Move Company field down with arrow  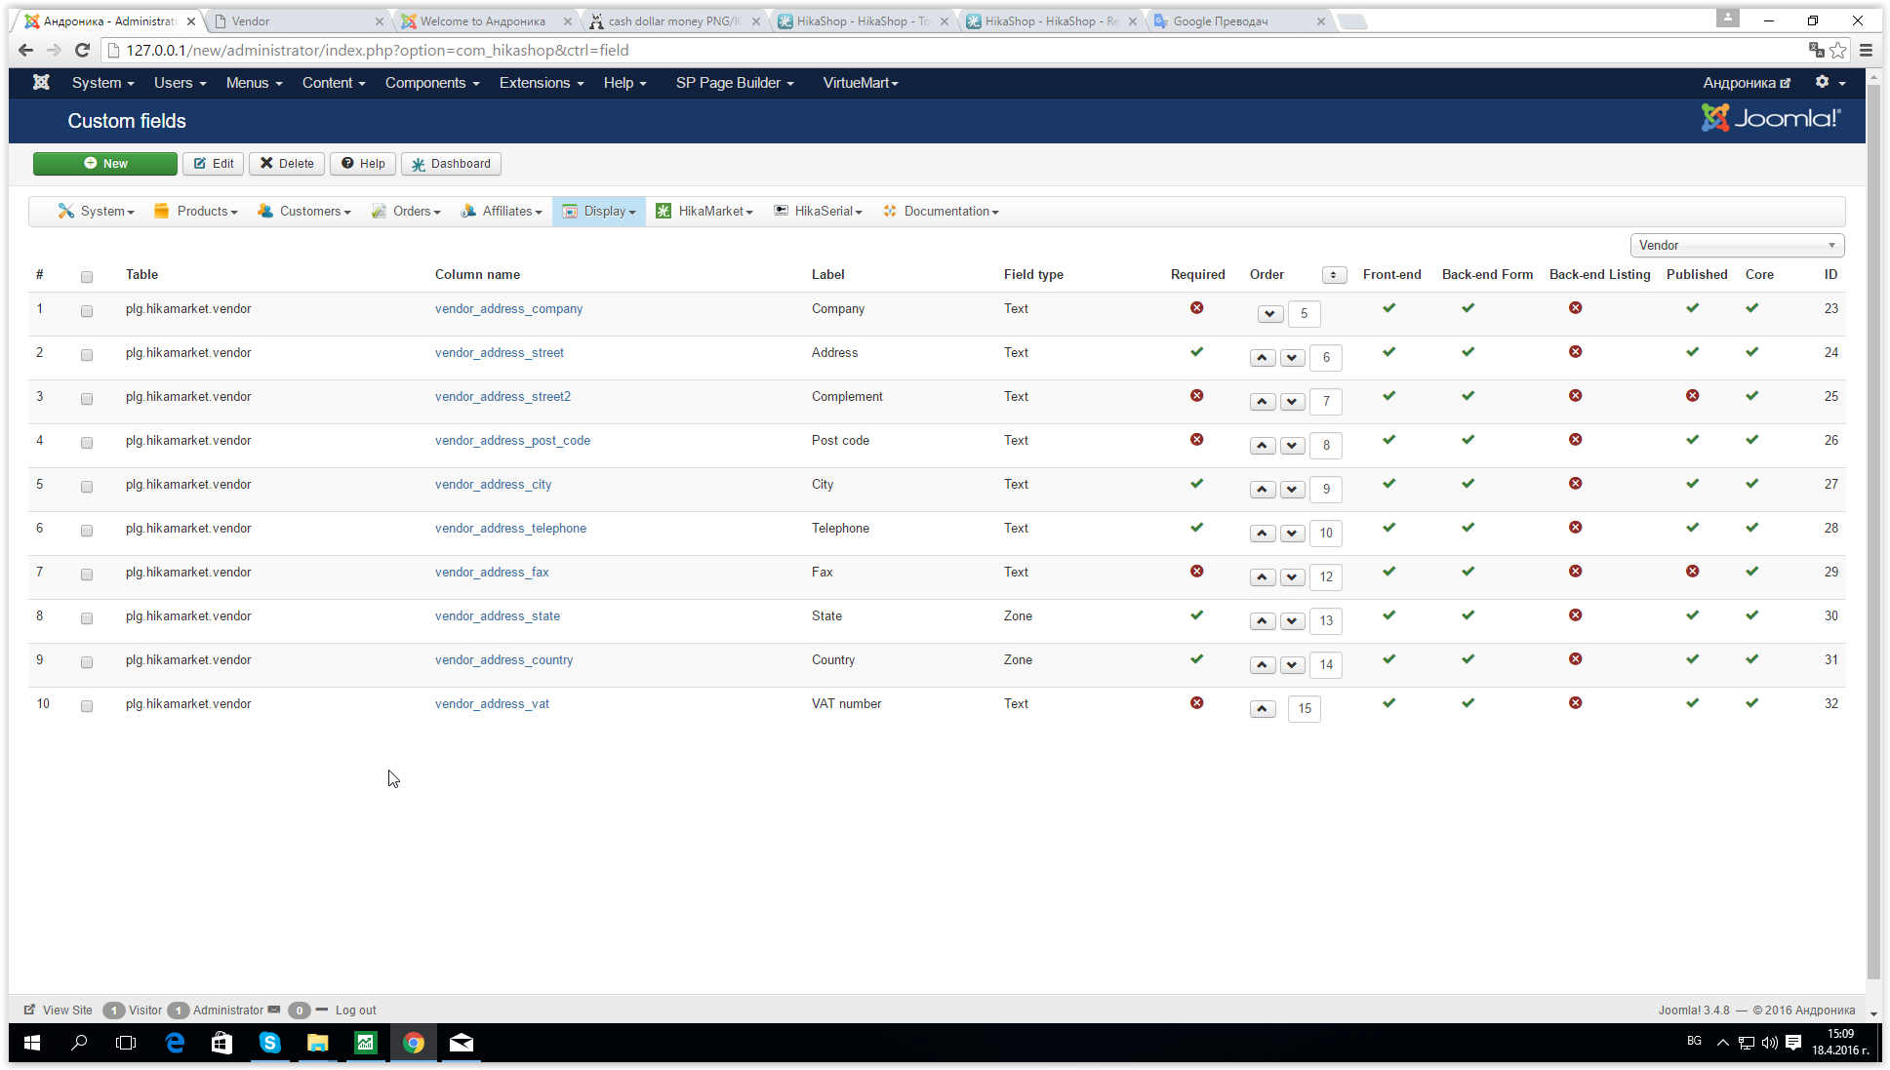pyautogui.click(x=1269, y=314)
